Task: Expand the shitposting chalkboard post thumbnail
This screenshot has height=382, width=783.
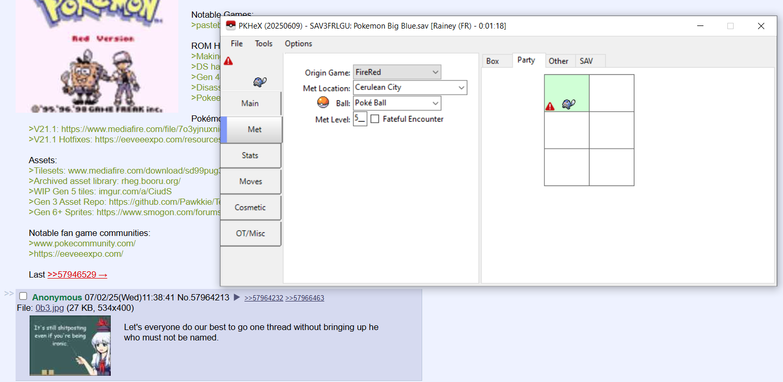Action: (70, 346)
